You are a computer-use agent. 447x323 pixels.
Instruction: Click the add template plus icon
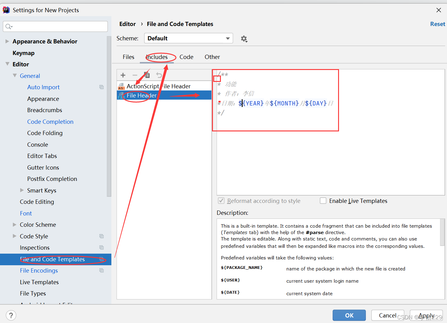(x=123, y=75)
